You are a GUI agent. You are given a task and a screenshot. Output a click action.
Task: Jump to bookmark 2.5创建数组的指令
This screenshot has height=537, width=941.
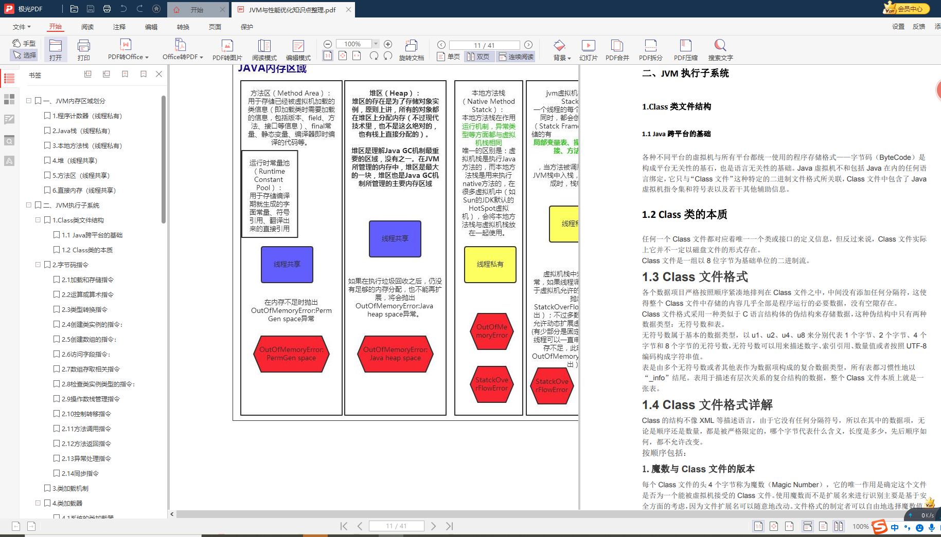pos(89,339)
